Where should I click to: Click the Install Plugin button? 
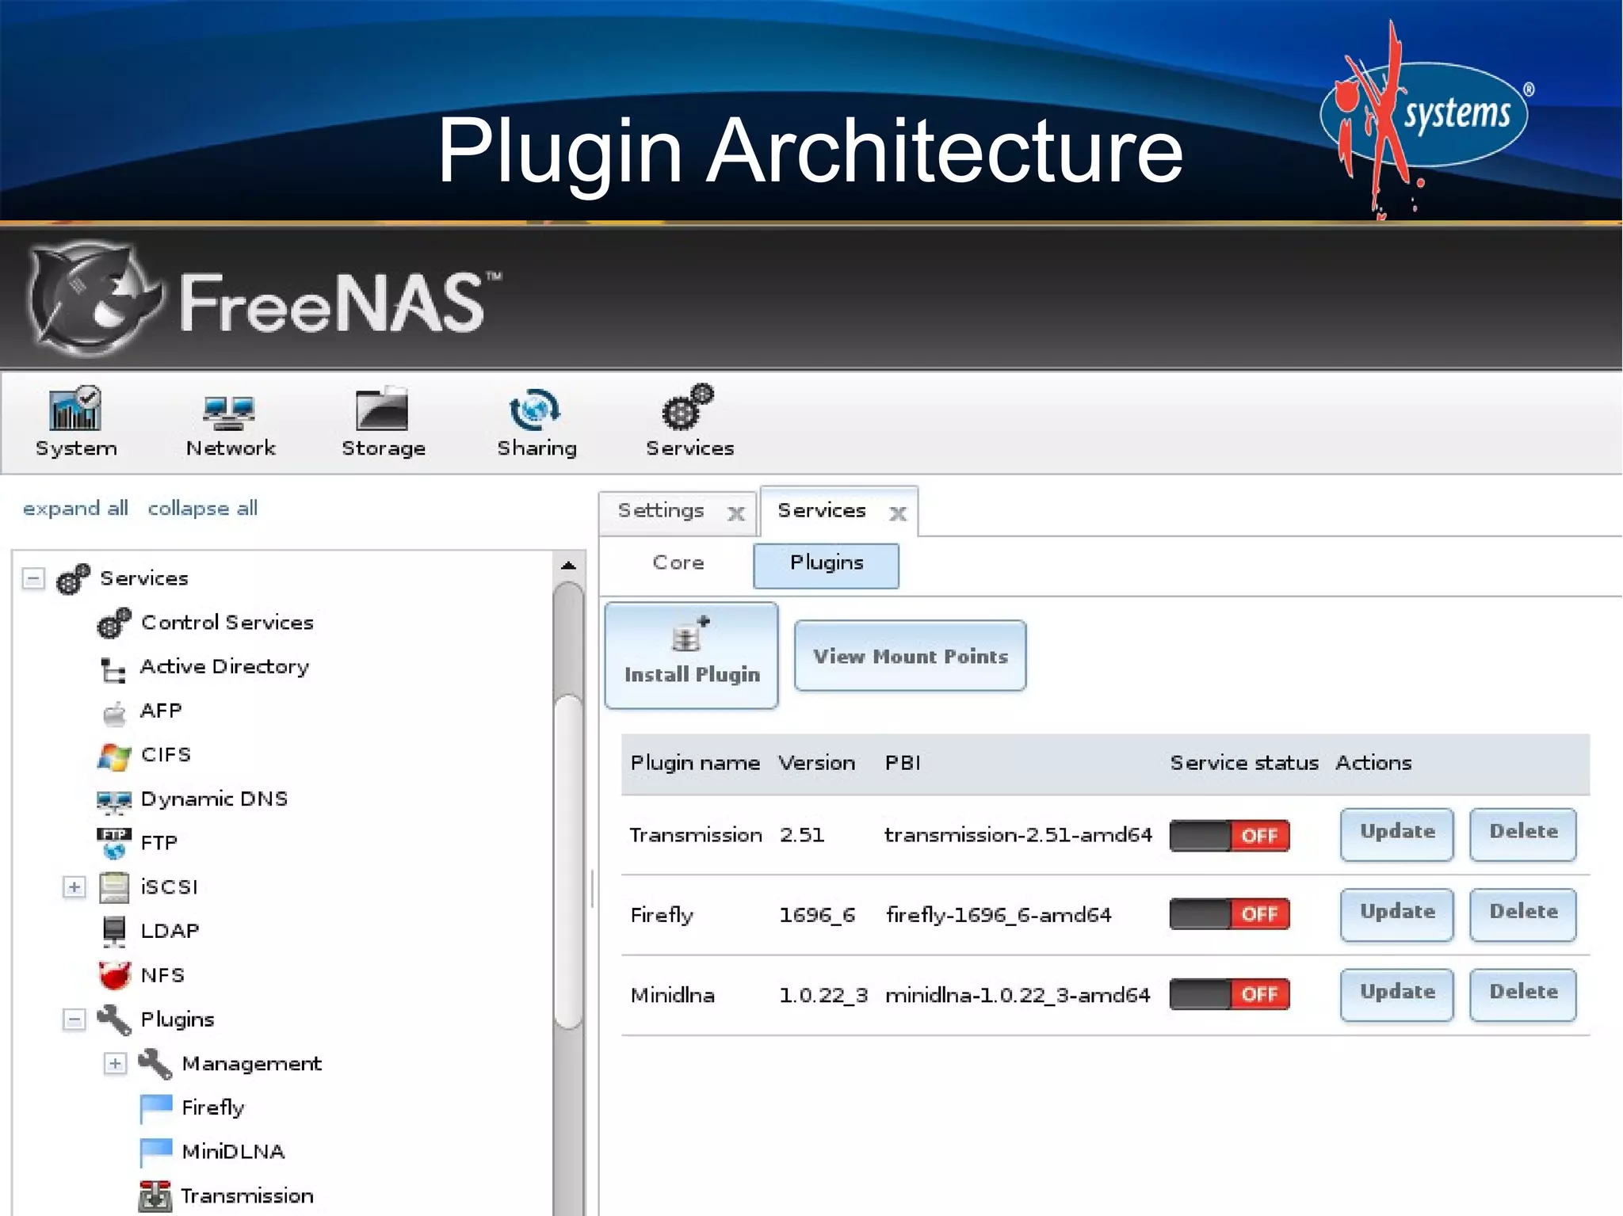pos(691,655)
